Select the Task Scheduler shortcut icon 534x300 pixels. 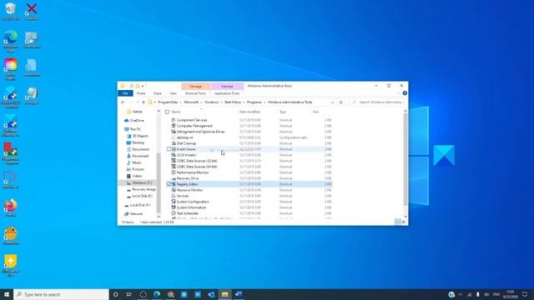[174, 213]
